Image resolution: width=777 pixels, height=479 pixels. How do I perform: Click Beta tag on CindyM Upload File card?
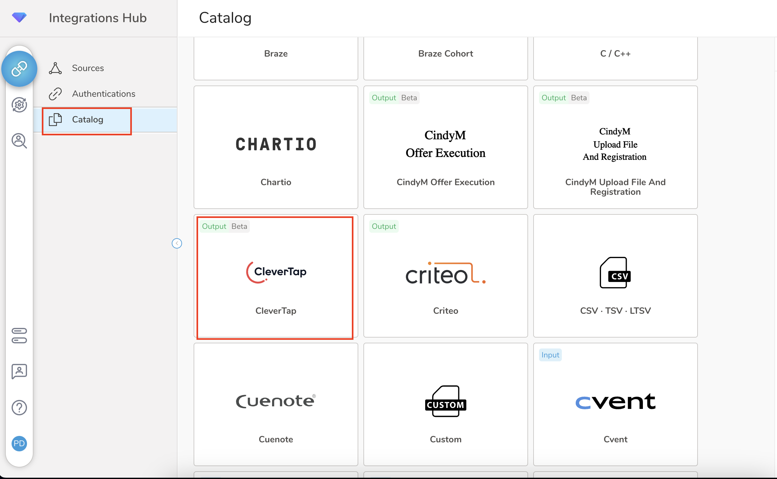point(579,98)
